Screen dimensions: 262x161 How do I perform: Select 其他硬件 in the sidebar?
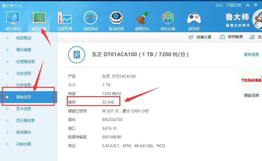tap(24, 132)
